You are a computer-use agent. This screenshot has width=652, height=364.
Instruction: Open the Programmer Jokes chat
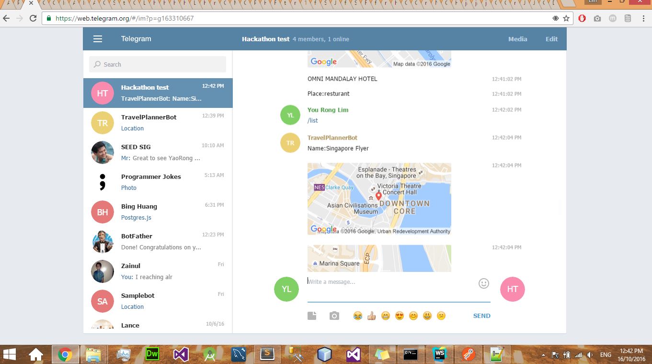point(158,182)
